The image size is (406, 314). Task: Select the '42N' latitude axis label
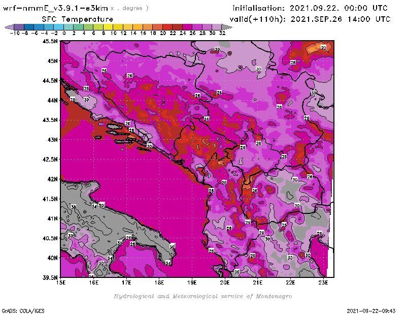pos(52,179)
